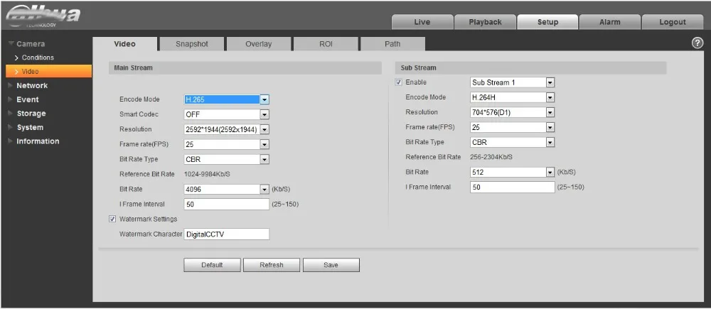Toggle the Sub Stream Enable checkbox

tap(399, 82)
